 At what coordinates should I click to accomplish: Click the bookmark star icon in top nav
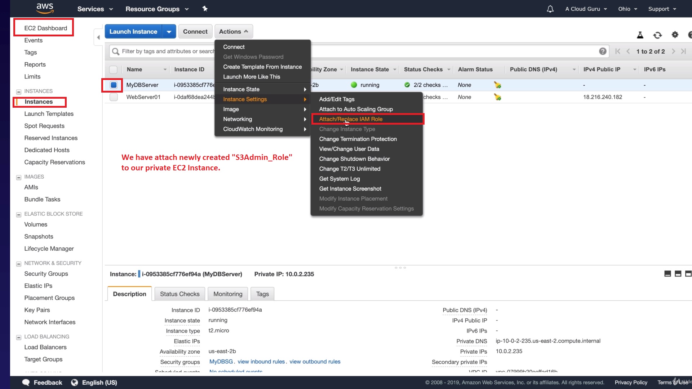(x=205, y=9)
